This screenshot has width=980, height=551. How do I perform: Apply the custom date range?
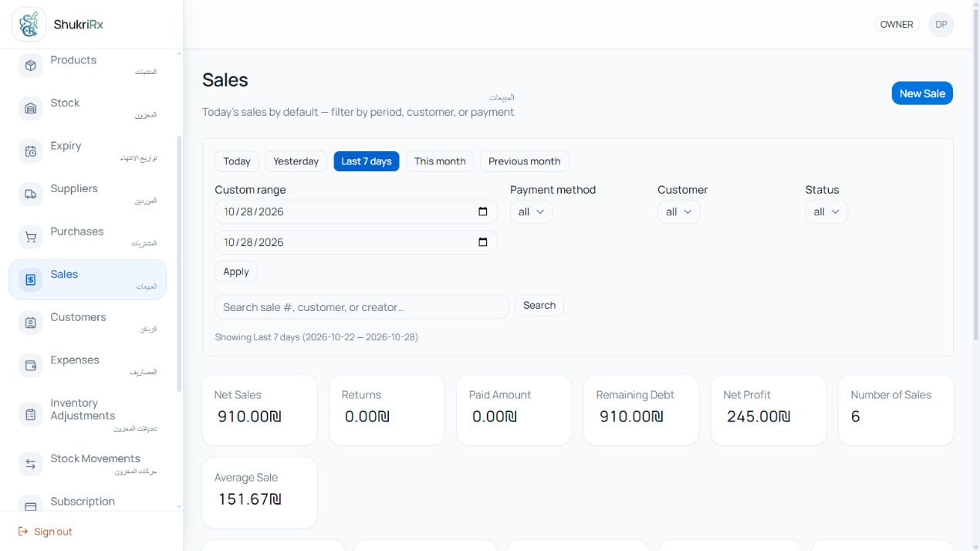coord(236,272)
